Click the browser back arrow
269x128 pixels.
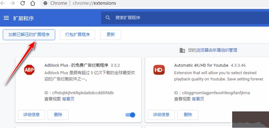(3, 3)
